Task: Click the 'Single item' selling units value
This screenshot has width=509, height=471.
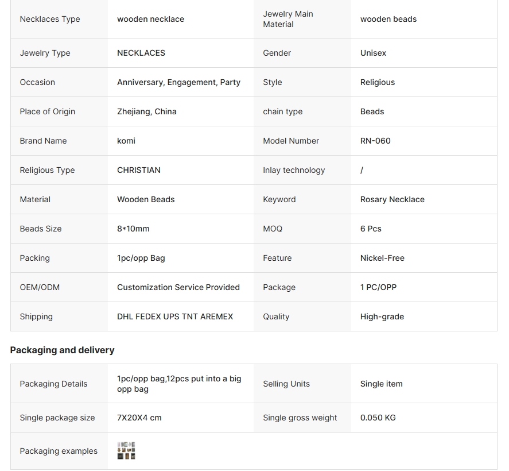Action: pos(381,384)
